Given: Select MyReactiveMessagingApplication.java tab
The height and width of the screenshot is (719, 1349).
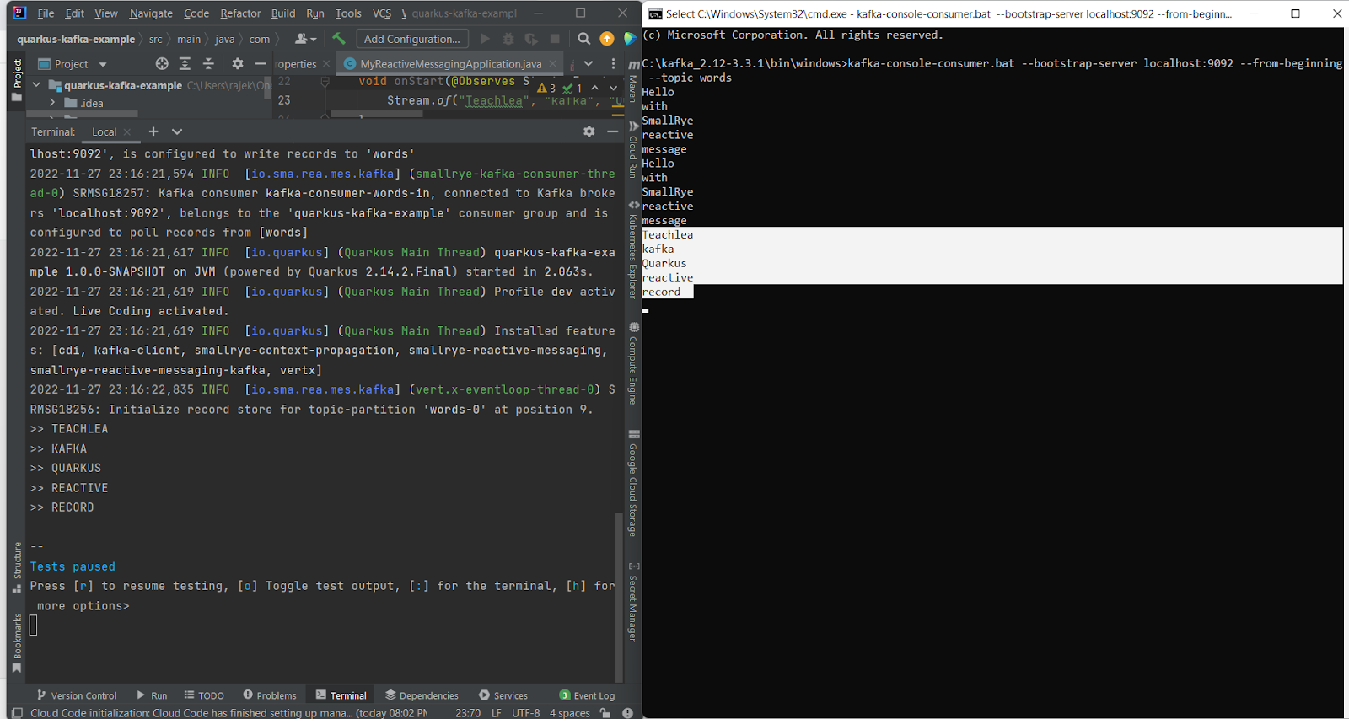Looking at the screenshot, I should point(450,64).
